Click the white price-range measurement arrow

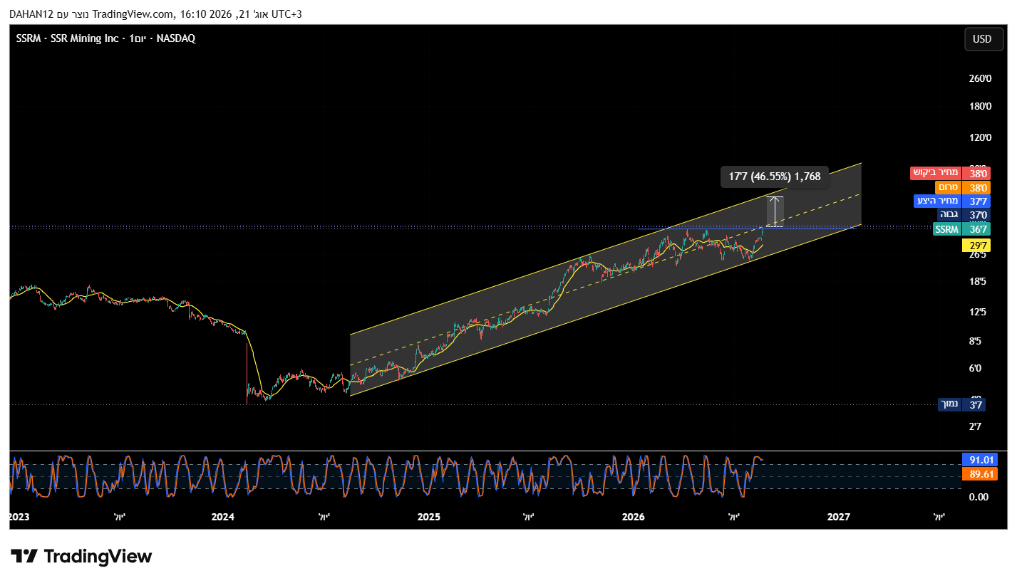click(x=775, y=211)
